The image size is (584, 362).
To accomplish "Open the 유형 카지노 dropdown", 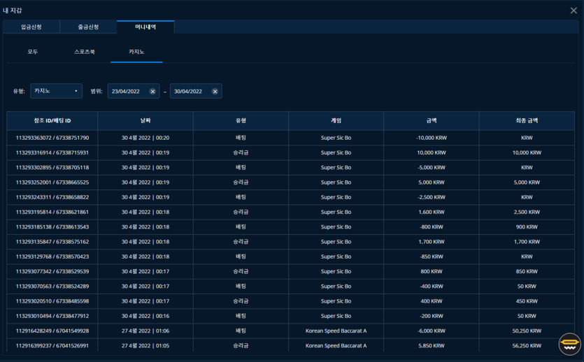I will point(56,91).
